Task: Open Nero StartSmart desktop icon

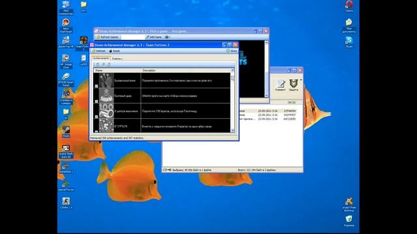Action: (x=66, y=26)
